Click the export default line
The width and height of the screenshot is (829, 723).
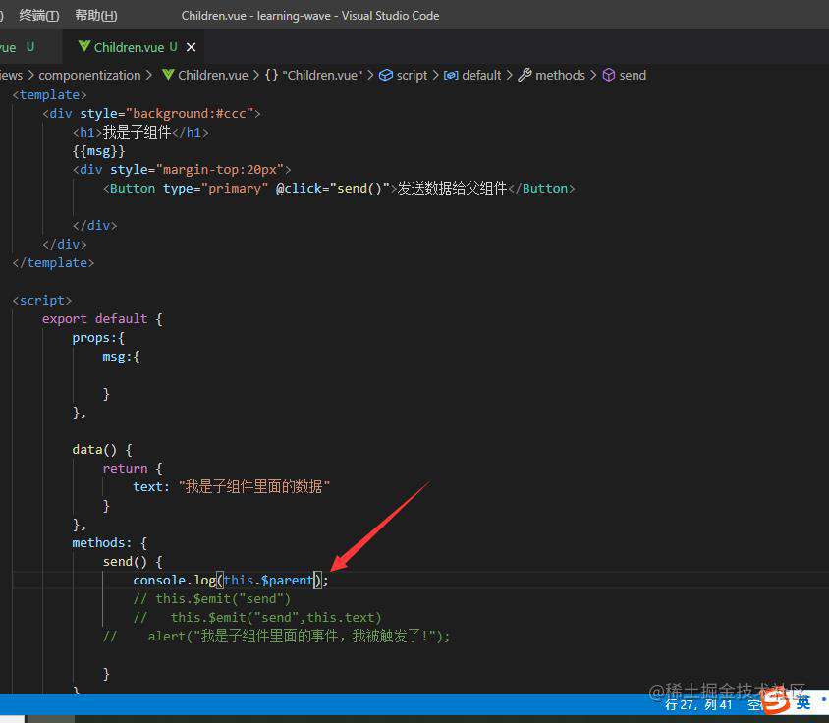102,319
